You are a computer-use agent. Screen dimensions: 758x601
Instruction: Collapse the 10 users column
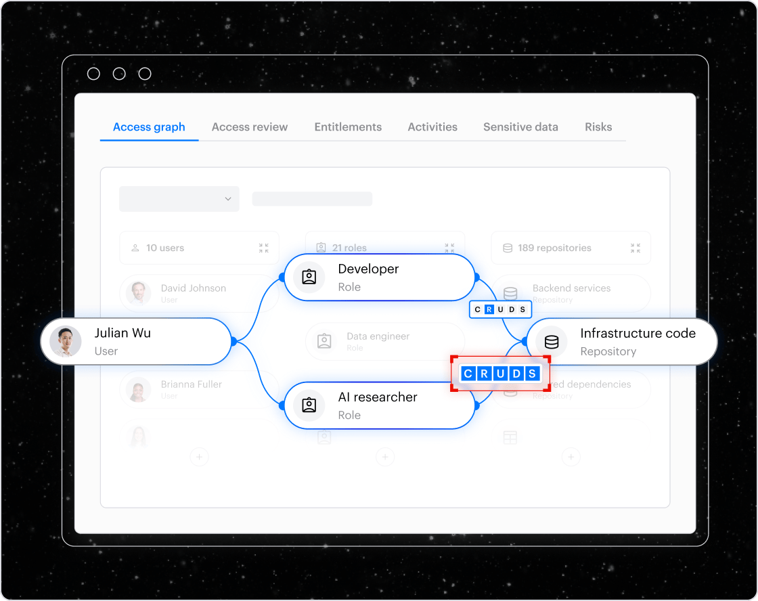[263, 248]
